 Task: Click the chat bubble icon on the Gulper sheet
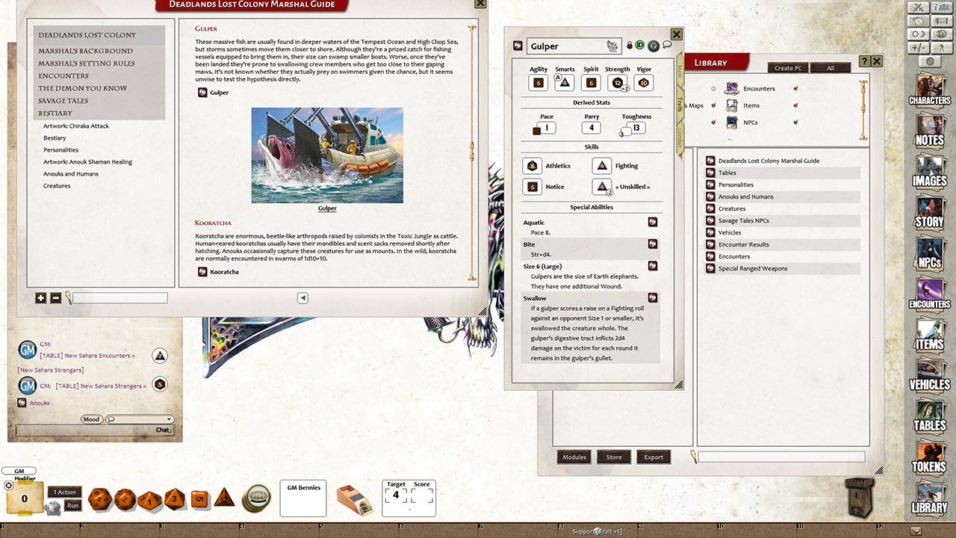pyautogui.click(x=667, y=44)
